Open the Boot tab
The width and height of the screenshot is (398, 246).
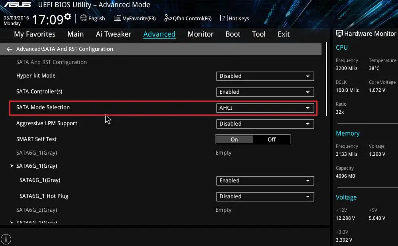pos(233,34)
